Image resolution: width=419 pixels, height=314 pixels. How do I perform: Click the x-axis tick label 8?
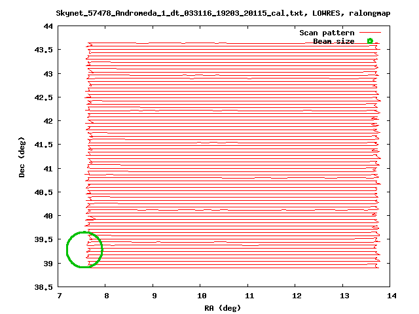[106, 296]
